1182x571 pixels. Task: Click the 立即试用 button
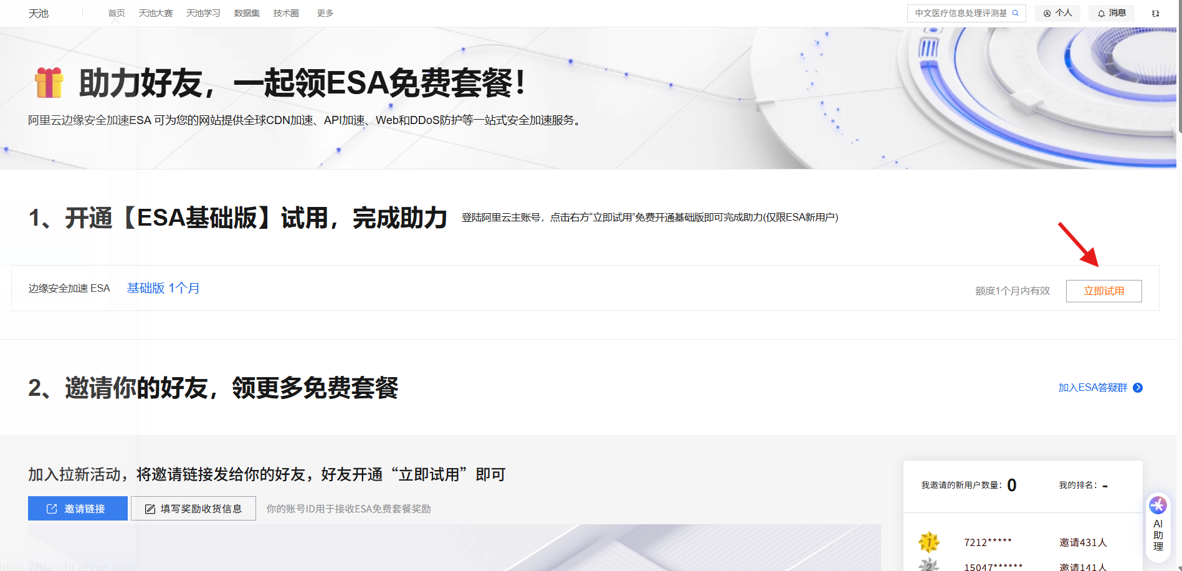[x=1104, y=291]
